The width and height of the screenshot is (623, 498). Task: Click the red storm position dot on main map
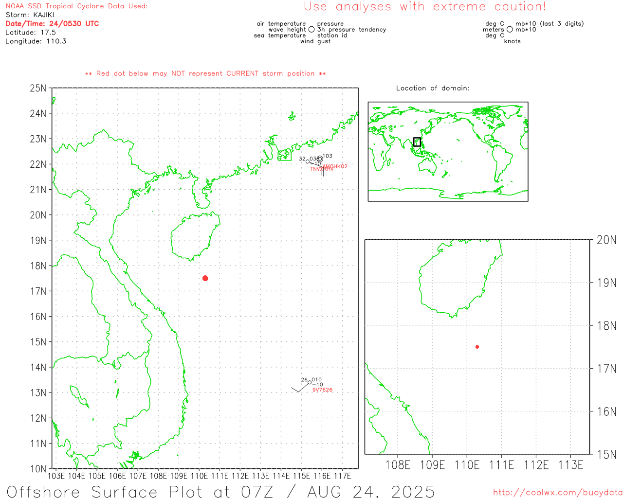[x=205, y=278]
